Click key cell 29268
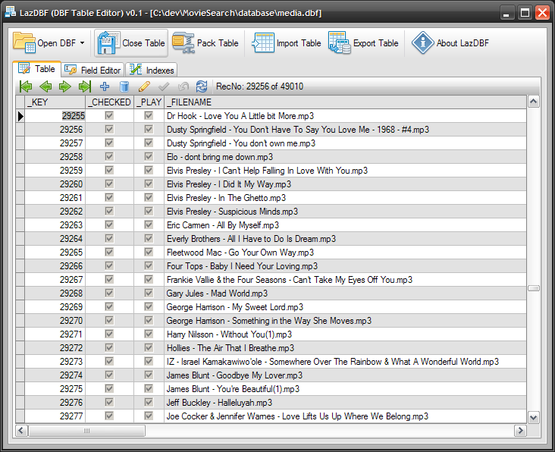Screen dimensions: 555x452 [x=55, y=293]
